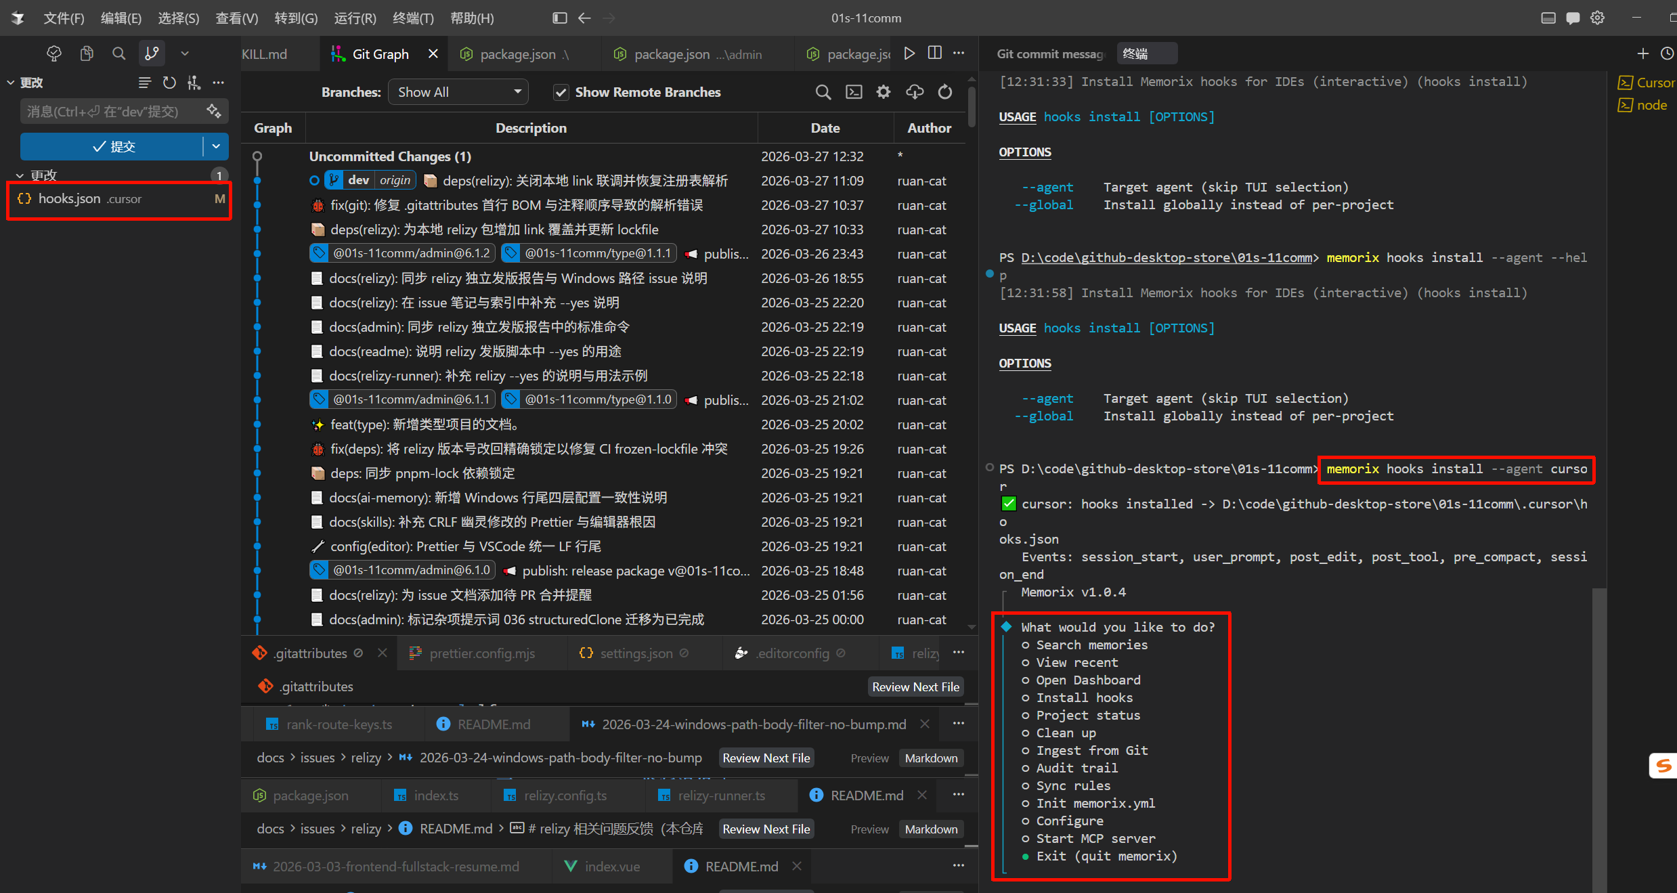Click the refresh icon in changes header

click(169, 83)
